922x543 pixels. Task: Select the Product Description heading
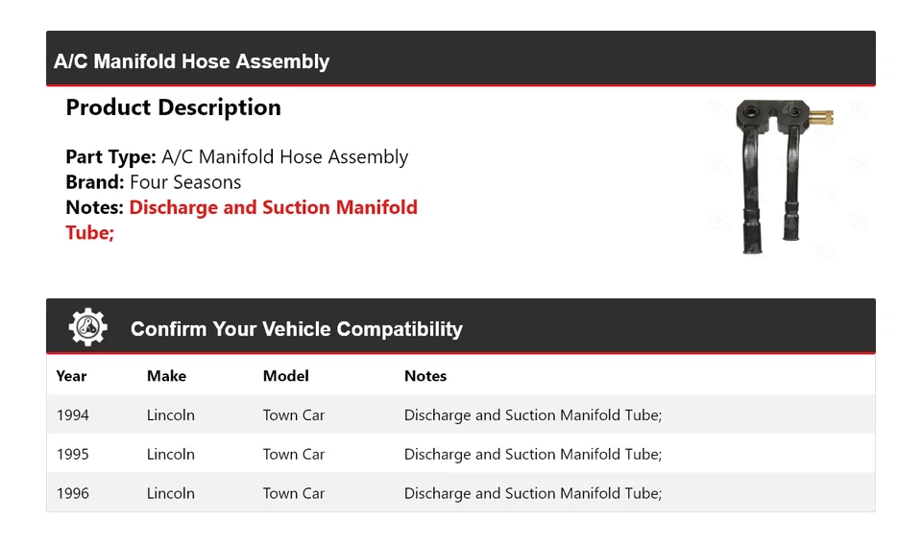coord(173,107)
